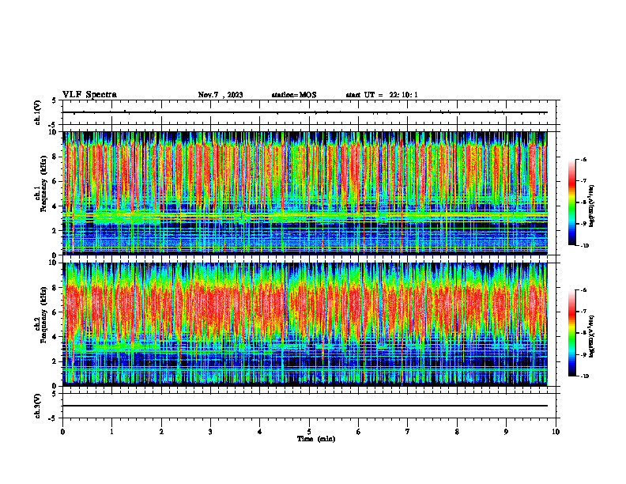Screen dimensions: 626x484
Task: Click the "station=MOS" header label
Action: [294, 95]
